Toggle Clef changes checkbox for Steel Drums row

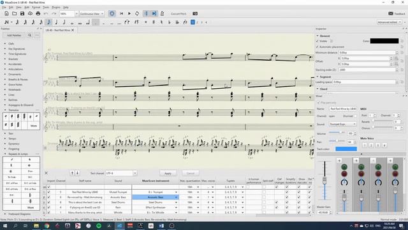click(277, 203)
